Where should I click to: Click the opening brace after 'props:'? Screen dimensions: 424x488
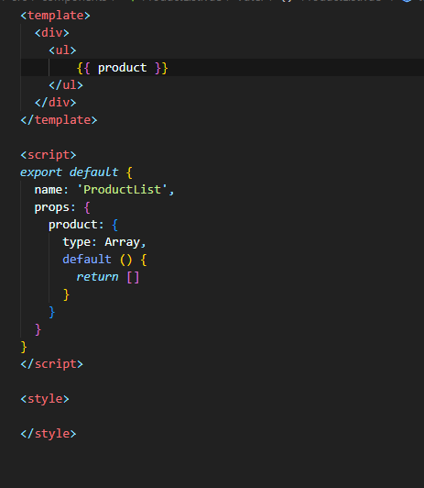coord(87,207)
